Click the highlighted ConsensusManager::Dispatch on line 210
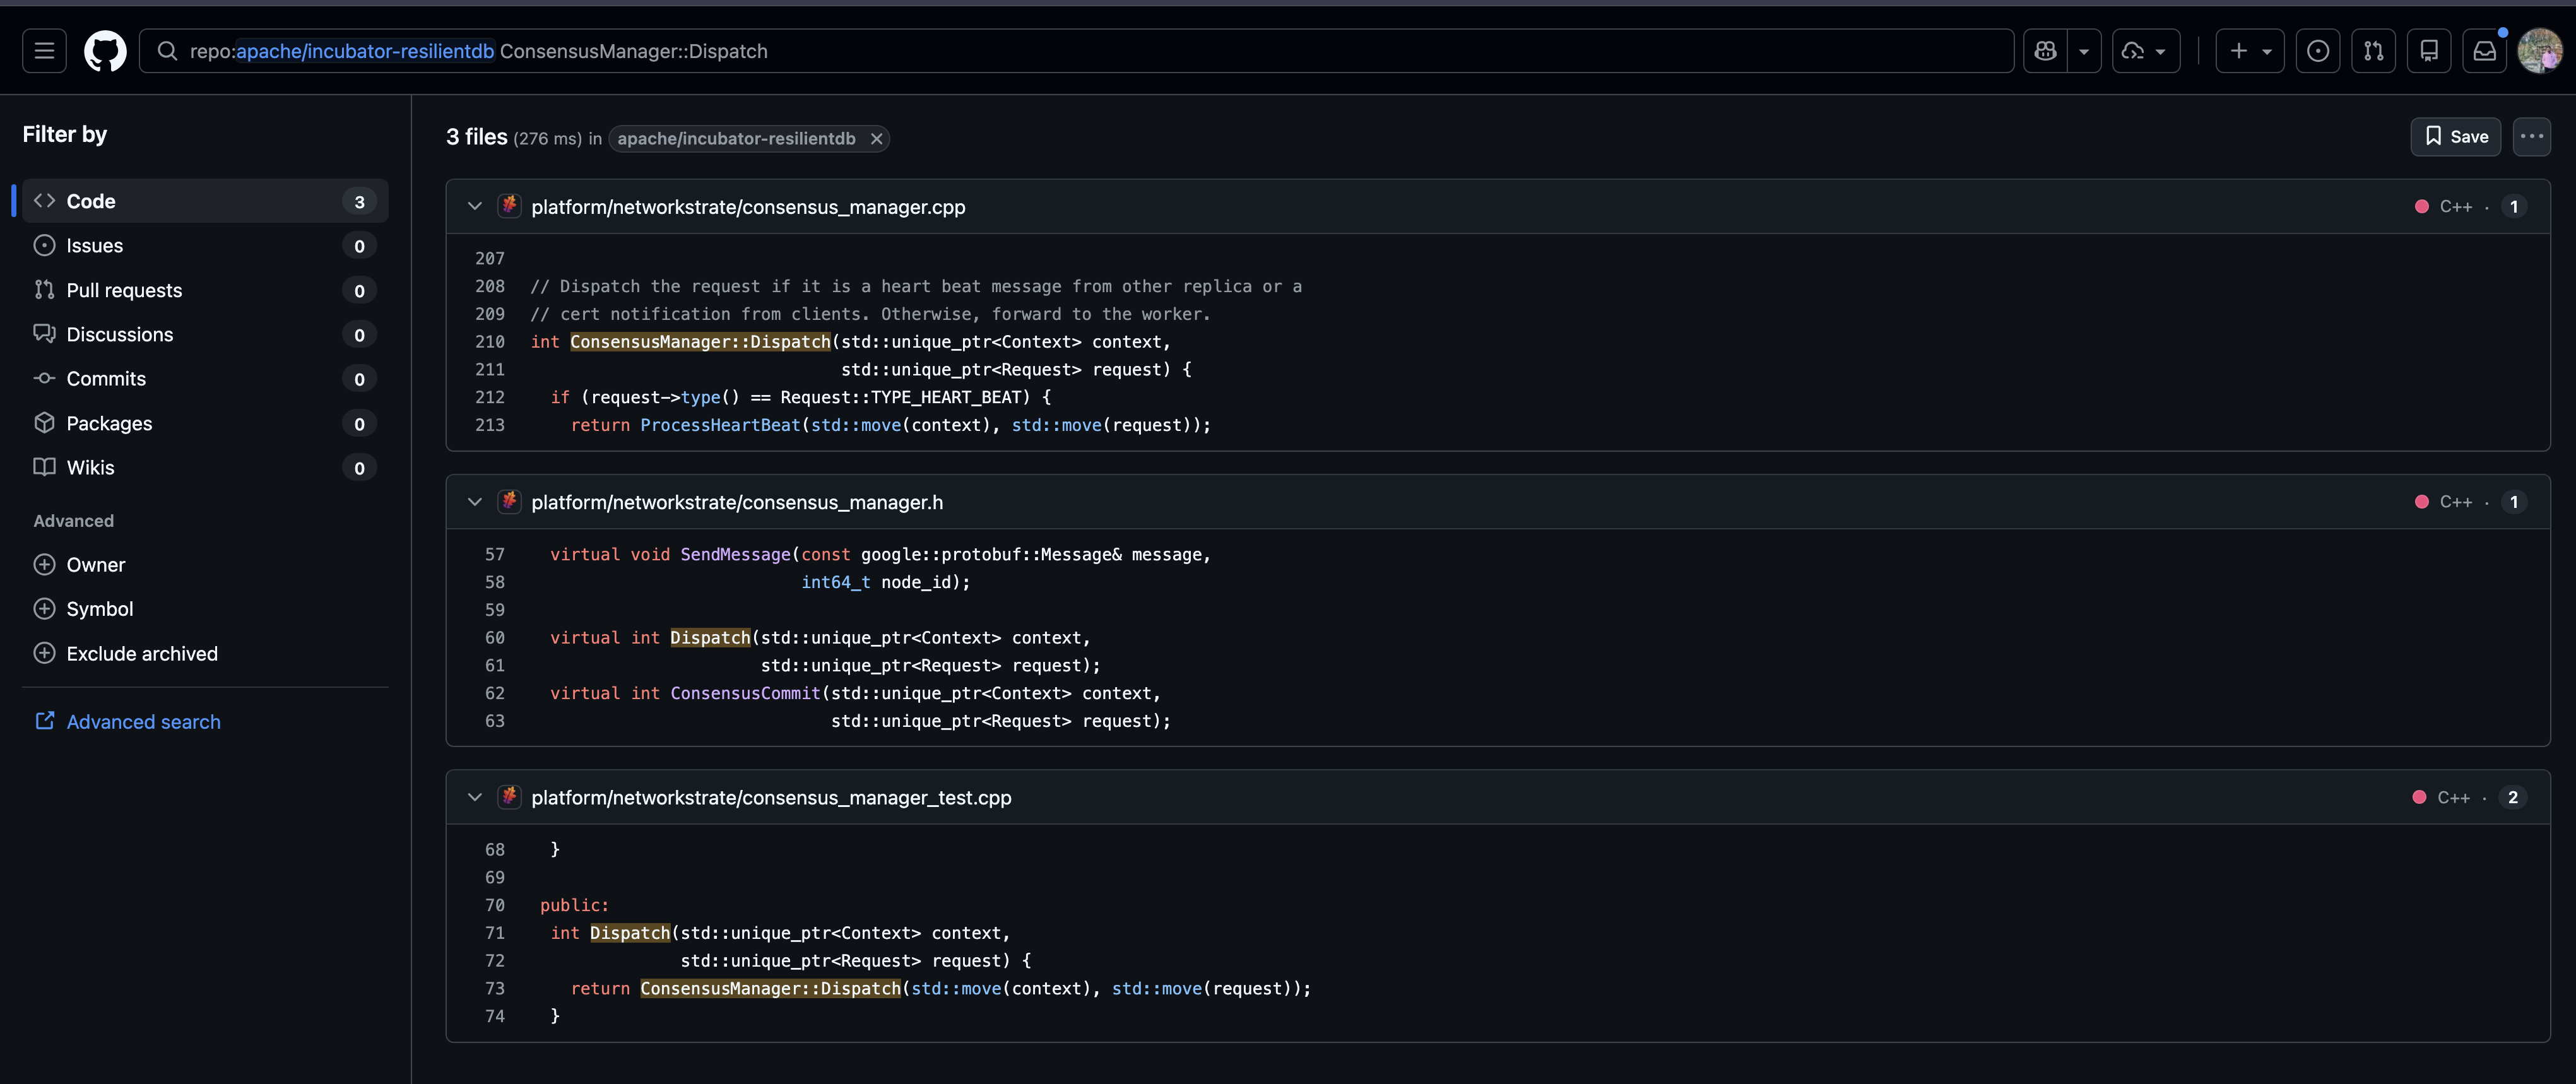This screenshot has height=1084, width=2576. (700, 342)
